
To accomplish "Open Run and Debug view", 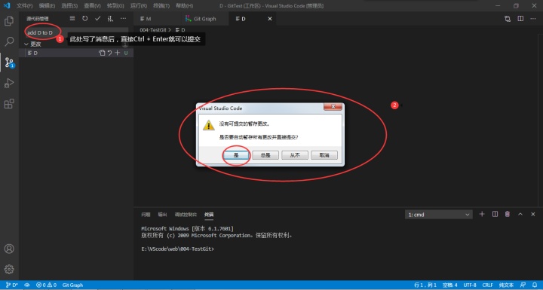I will [x=9, y=83].
